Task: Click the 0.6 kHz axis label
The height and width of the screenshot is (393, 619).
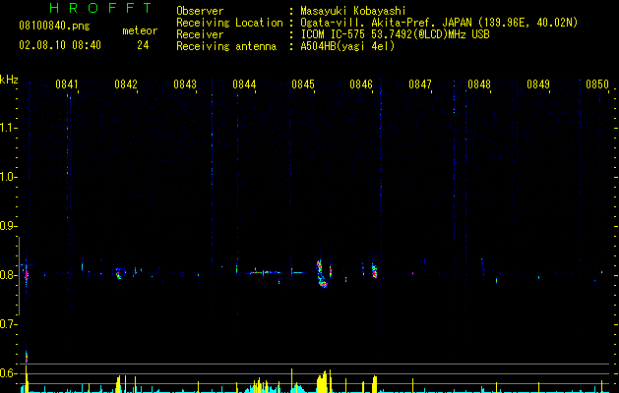Action: 8,373
